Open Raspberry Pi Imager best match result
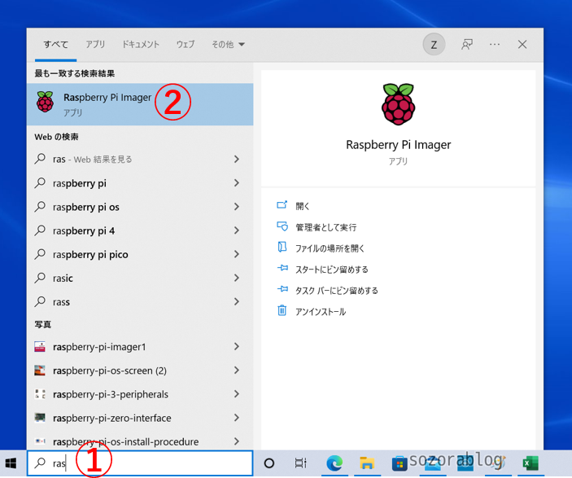572x478 pixels. pos(140,104)
